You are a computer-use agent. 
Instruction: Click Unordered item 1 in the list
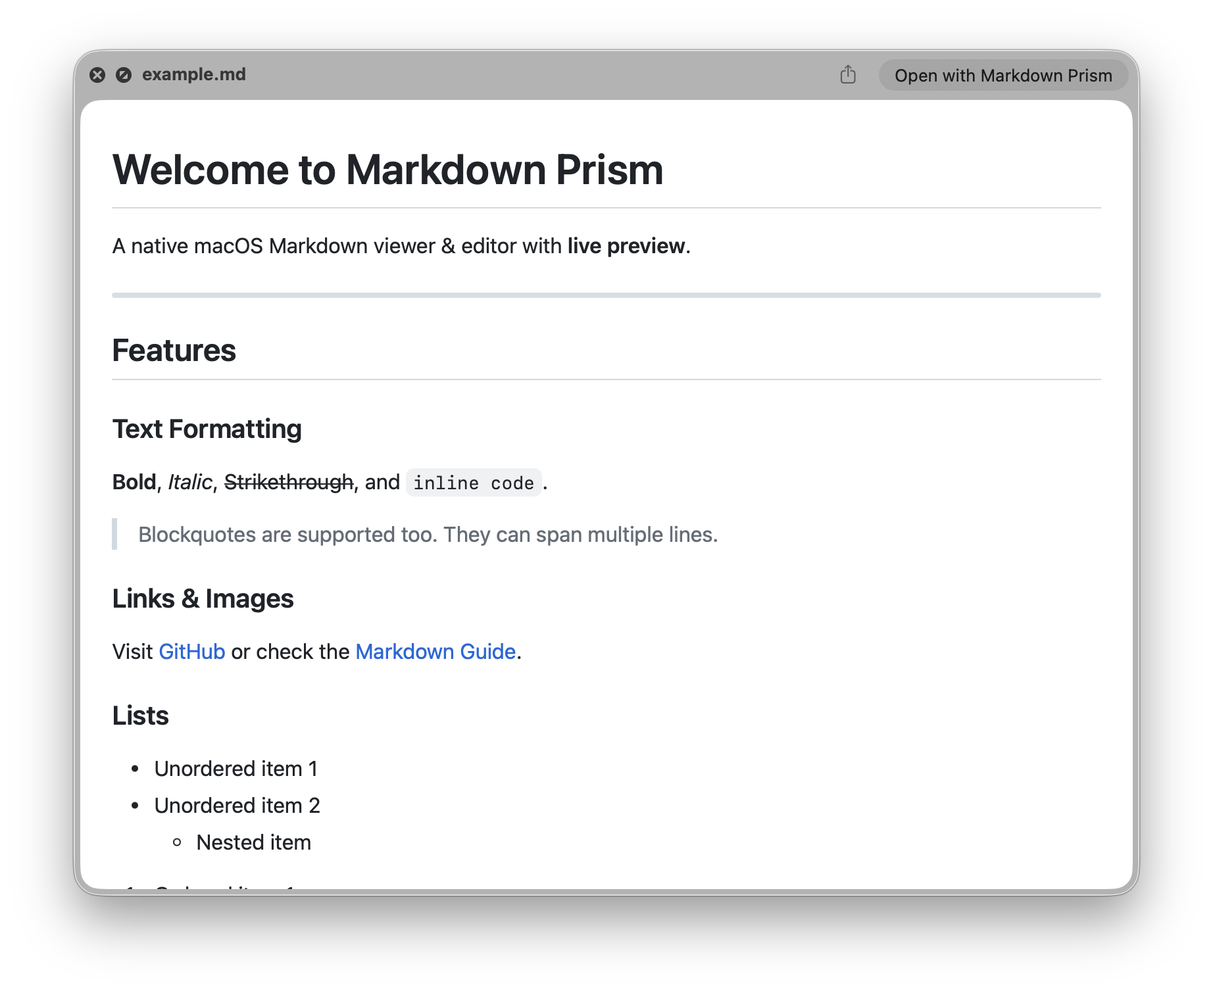236,768
